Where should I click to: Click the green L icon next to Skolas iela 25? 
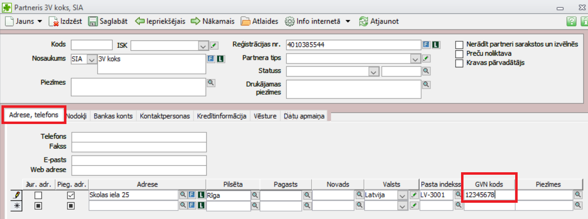pyautogui.click(x=201, y=194)
